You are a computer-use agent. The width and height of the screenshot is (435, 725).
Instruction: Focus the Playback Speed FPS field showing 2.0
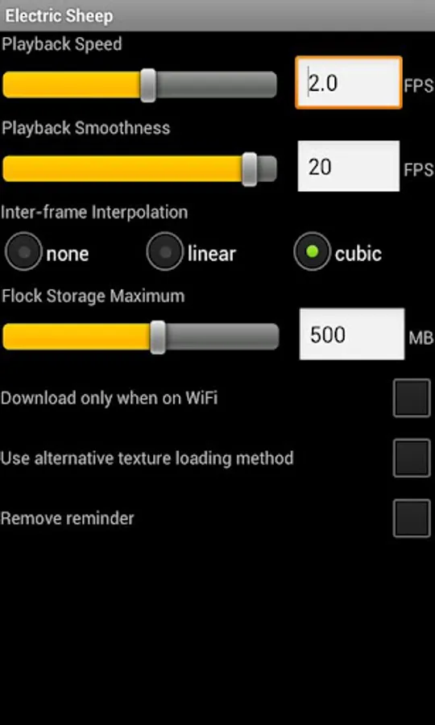[x=349, y=83]
